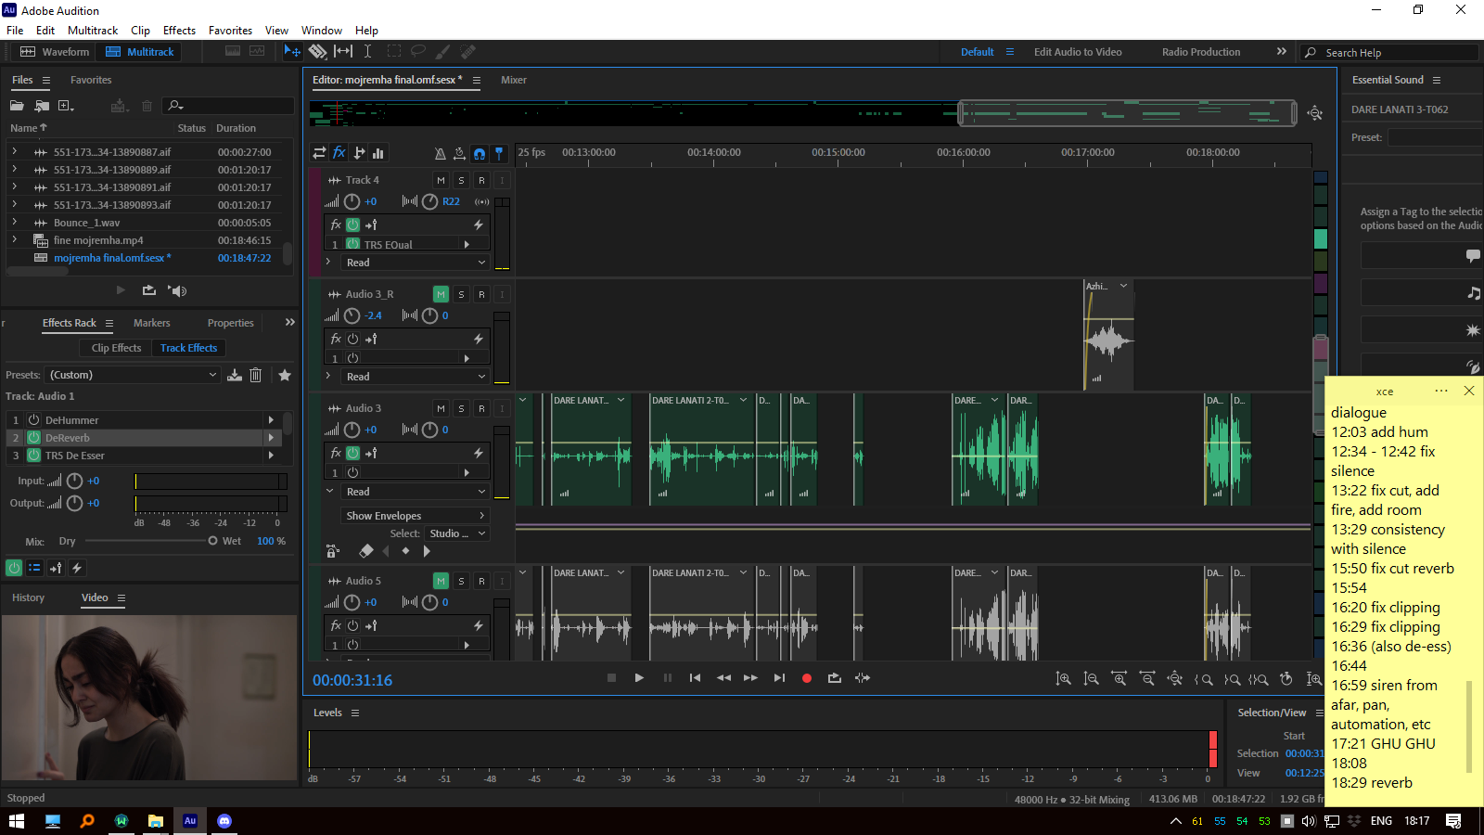1484x835 pixels.
Task: Click the Import File icon in Files panel
Action: click(42, 106)
